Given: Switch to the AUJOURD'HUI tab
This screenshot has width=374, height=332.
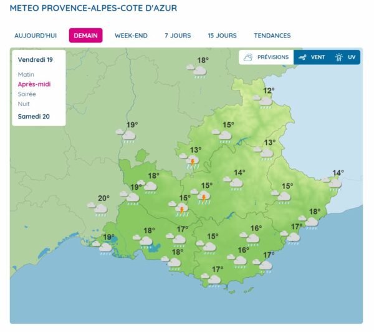Looking at the screenshot, I should point(36,36).
